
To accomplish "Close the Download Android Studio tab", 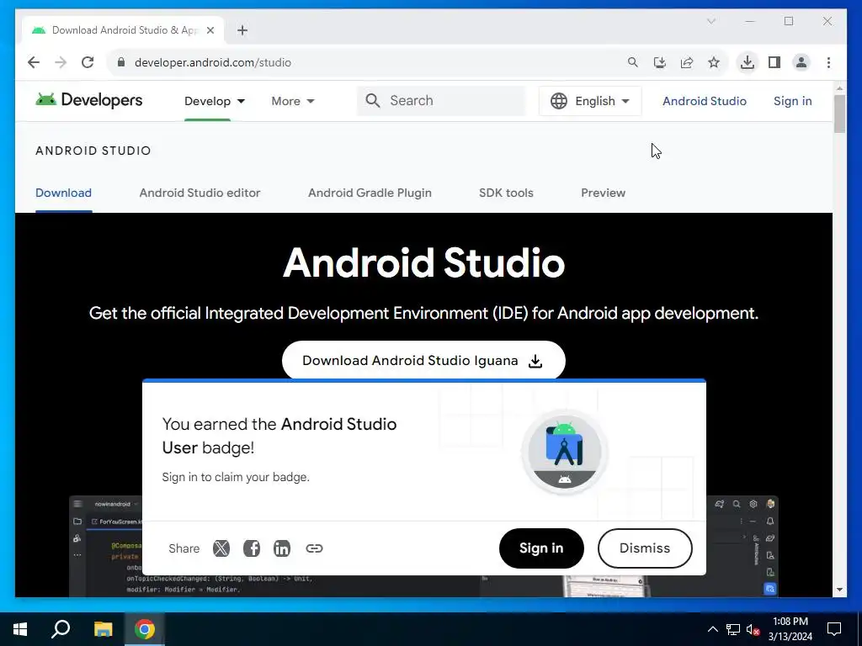I will (x=210, y=30).
